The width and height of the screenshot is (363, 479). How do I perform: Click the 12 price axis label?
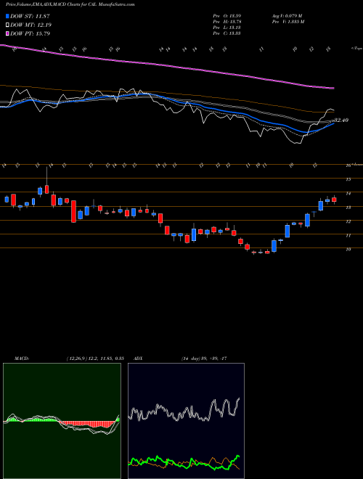tap(348, 221)
